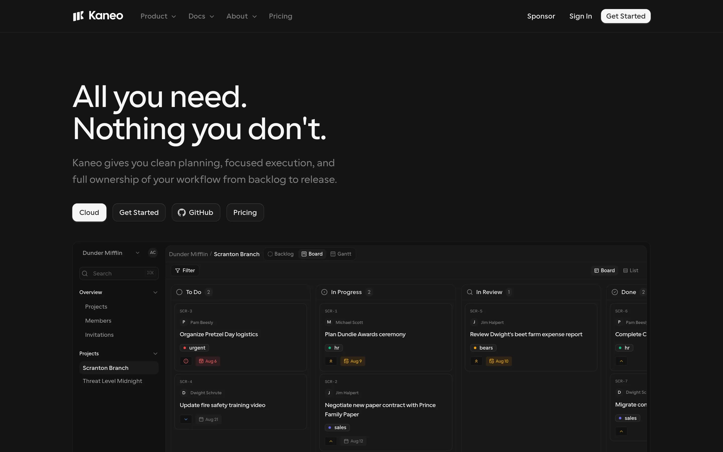Collapse the Projects section chevron

click(155, 354)
